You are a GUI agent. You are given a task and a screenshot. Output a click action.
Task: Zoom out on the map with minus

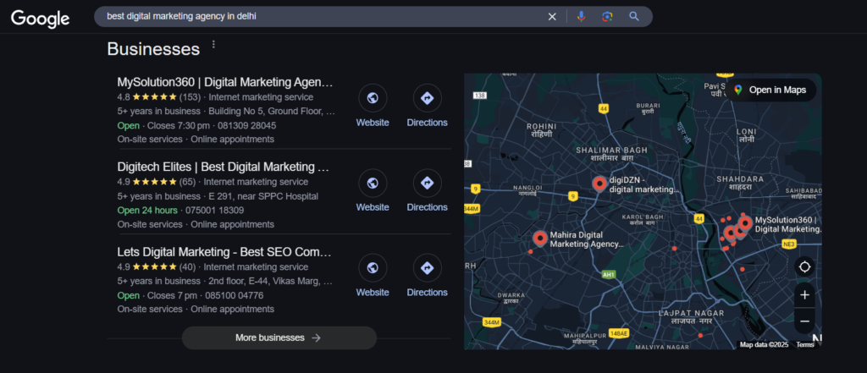coord(804,321)
